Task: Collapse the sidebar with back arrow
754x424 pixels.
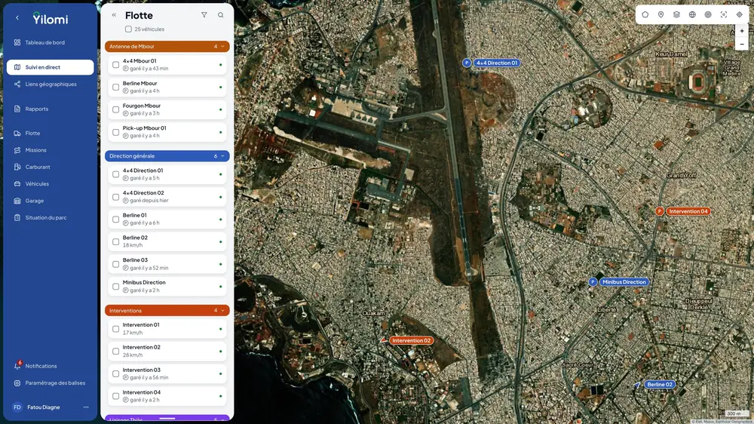Action: pyautogui.click(x=17, y=18)
